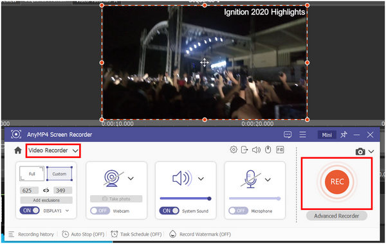Image resolution: width=386 pixels, height=244 pixels.
Task: Expand the system sound options arrow
Action: (x=201, y=179)
